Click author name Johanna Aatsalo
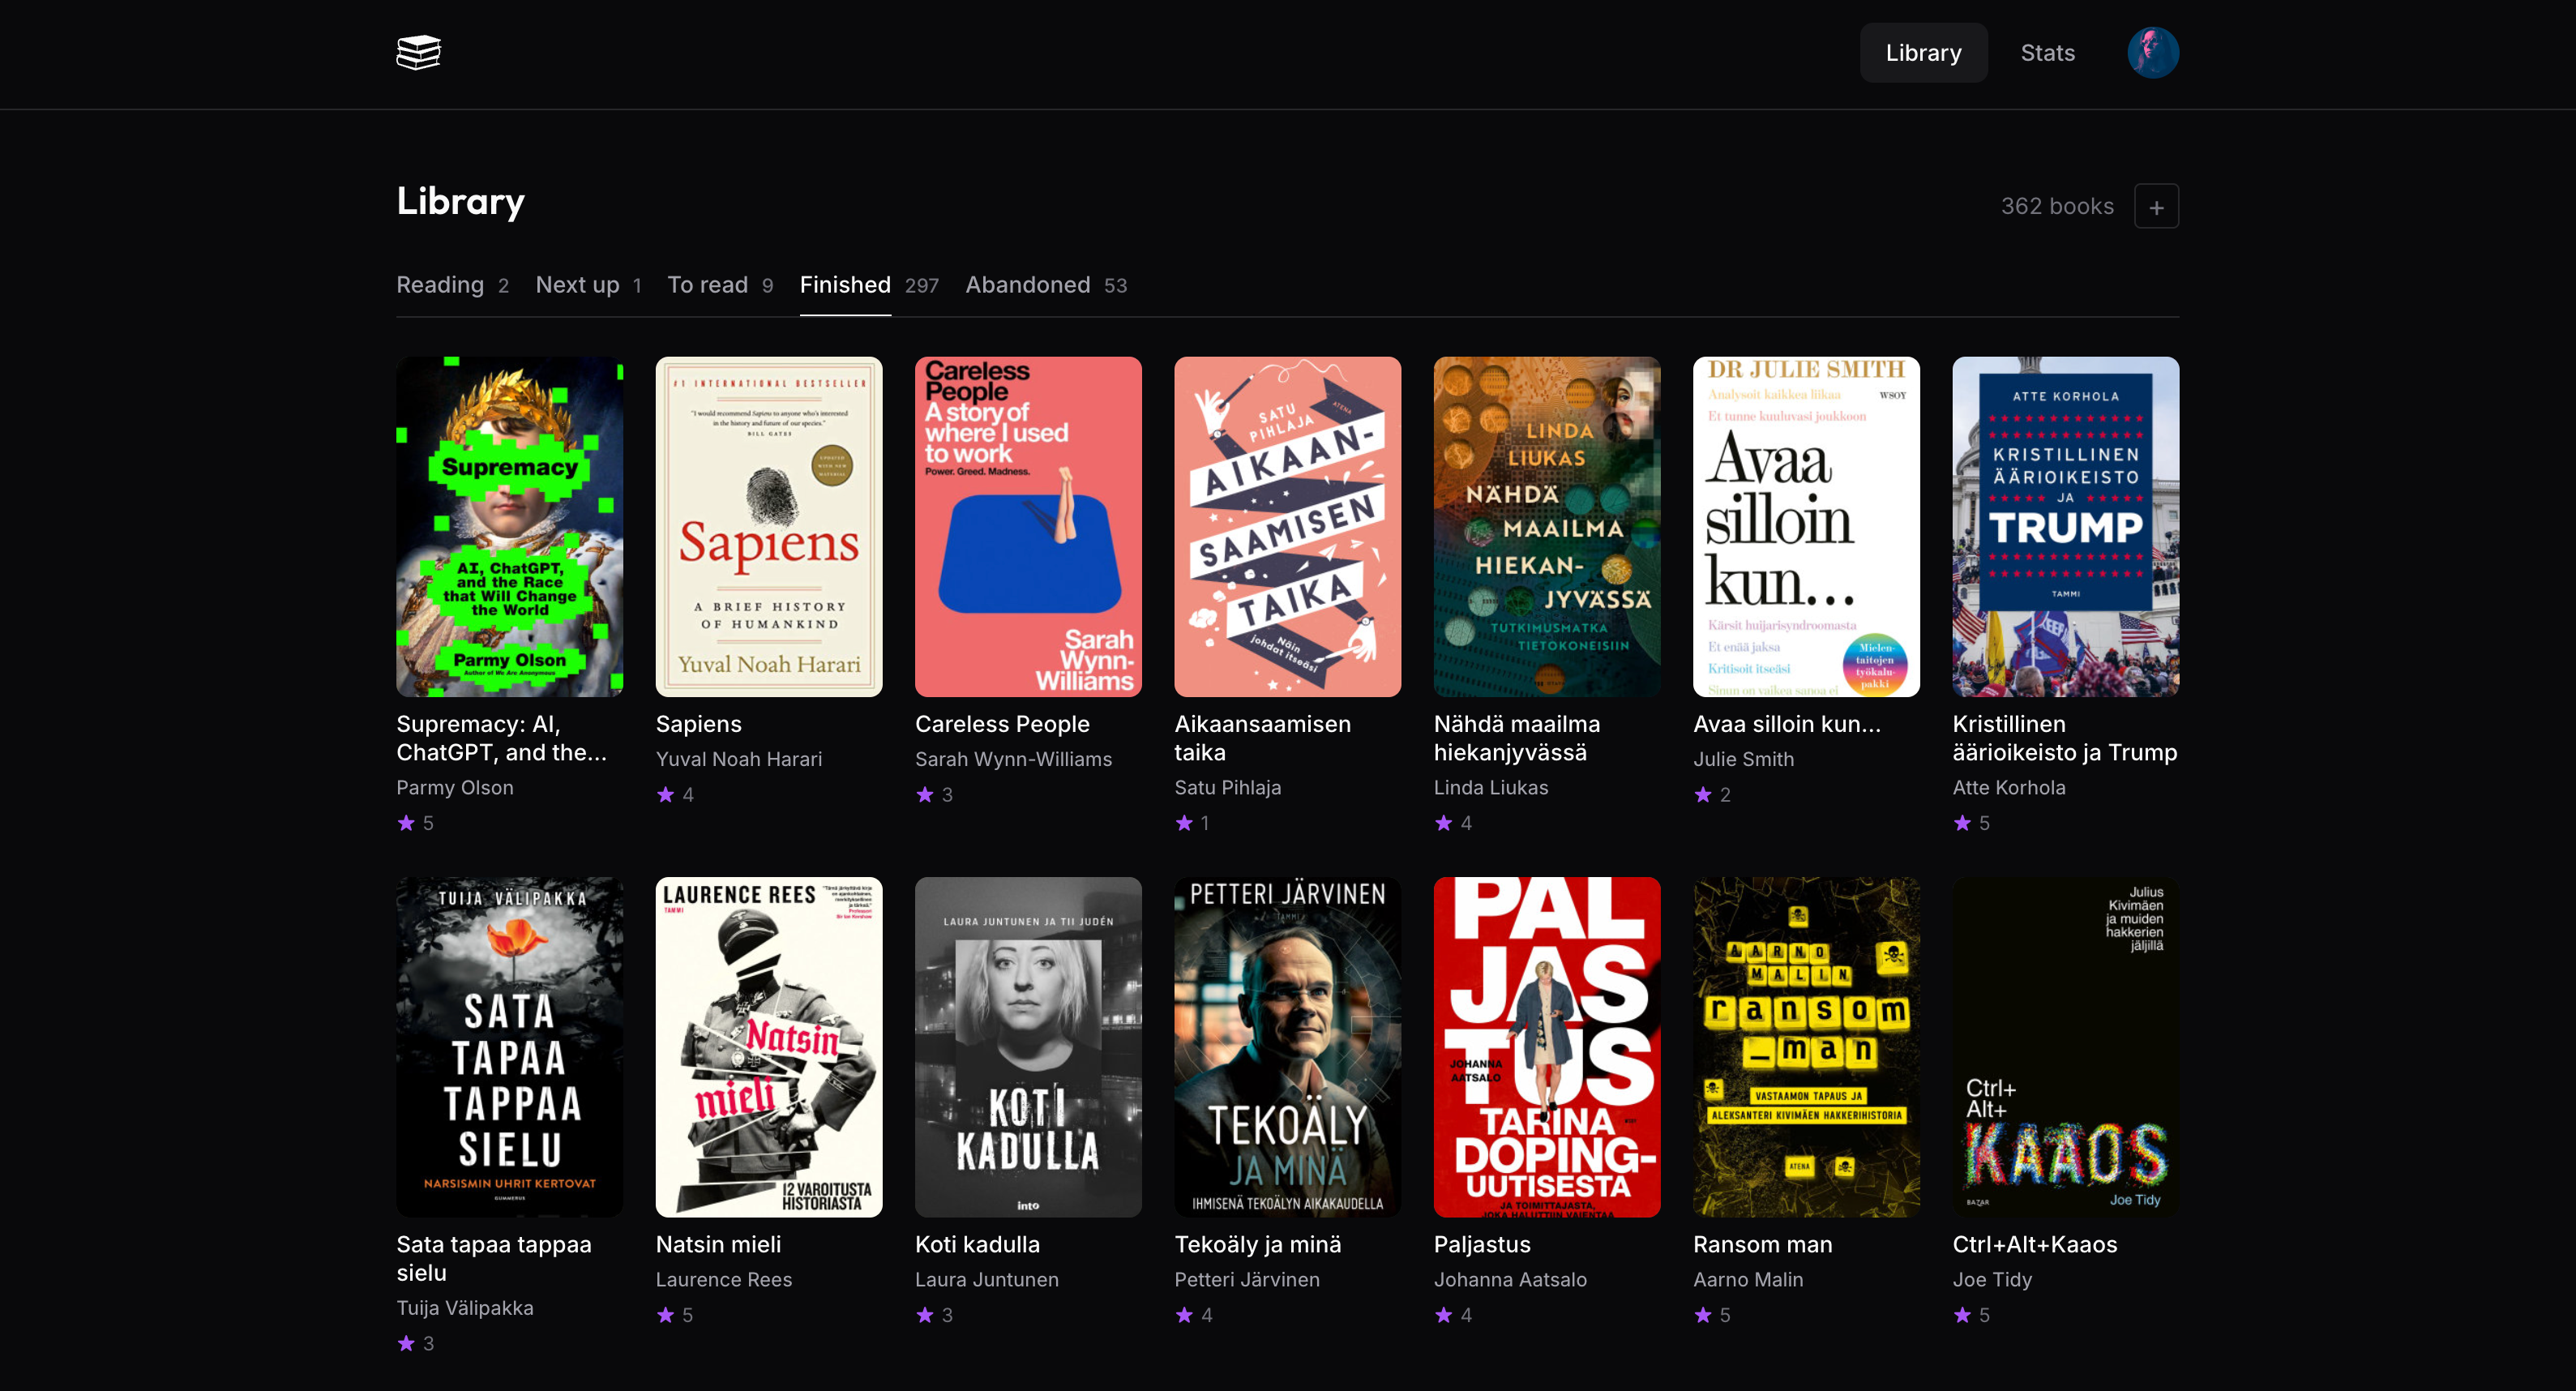This screenshot has height=1391, width=2576. click(x=1510, y=1279)
